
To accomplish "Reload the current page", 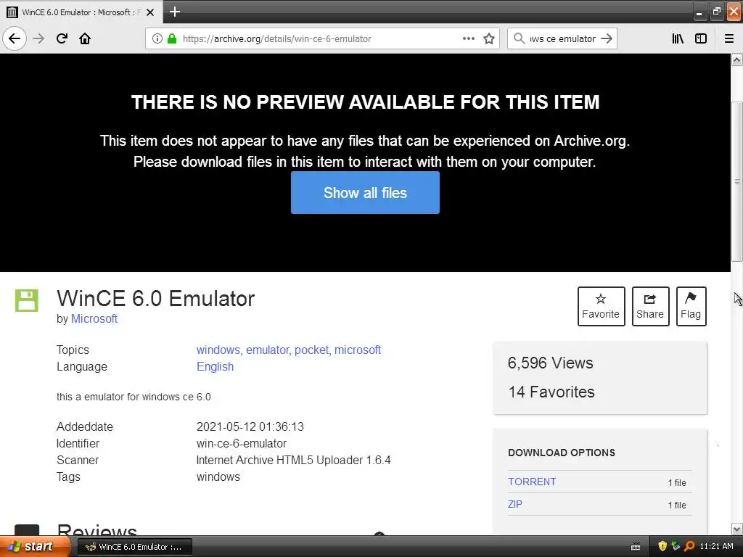I will pos(62,38).
